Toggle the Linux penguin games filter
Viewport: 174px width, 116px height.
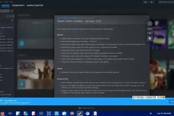8,16
